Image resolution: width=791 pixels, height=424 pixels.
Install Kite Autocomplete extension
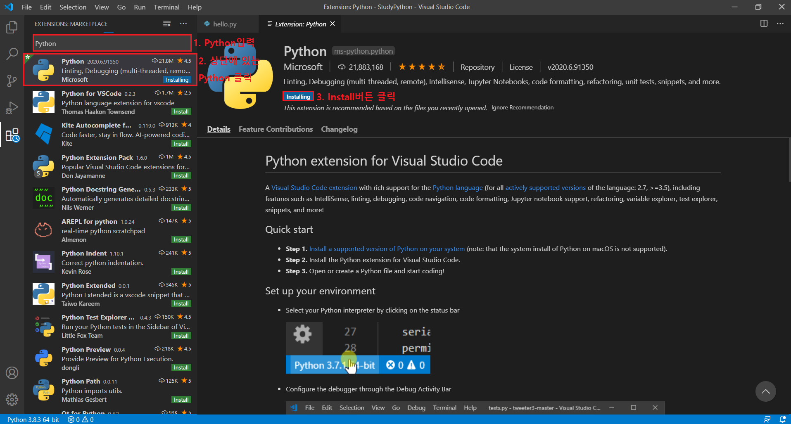pos(181,144)
